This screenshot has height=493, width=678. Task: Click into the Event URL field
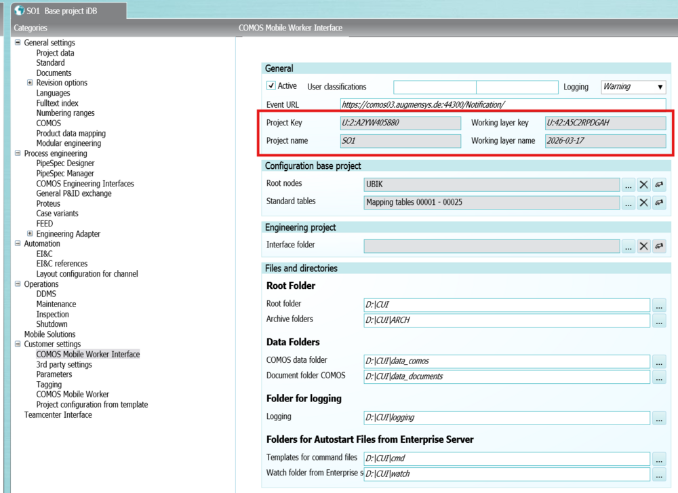(503, 104)
